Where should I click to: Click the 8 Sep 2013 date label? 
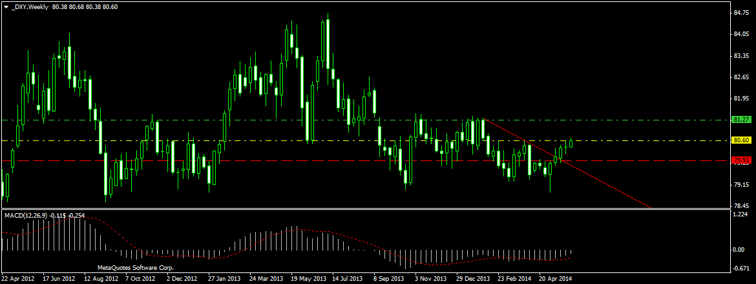[388, 278]
